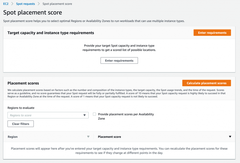Image resolution: width=240 pixels, height=163 pixels.
Task: Open the Regions to evaluate dropdown
Action: point(48,115)
